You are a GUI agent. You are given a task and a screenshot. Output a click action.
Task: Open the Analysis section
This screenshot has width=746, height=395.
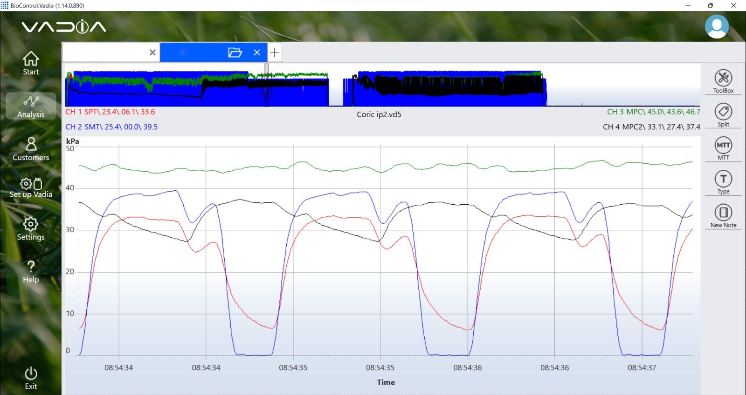(31, 106)
